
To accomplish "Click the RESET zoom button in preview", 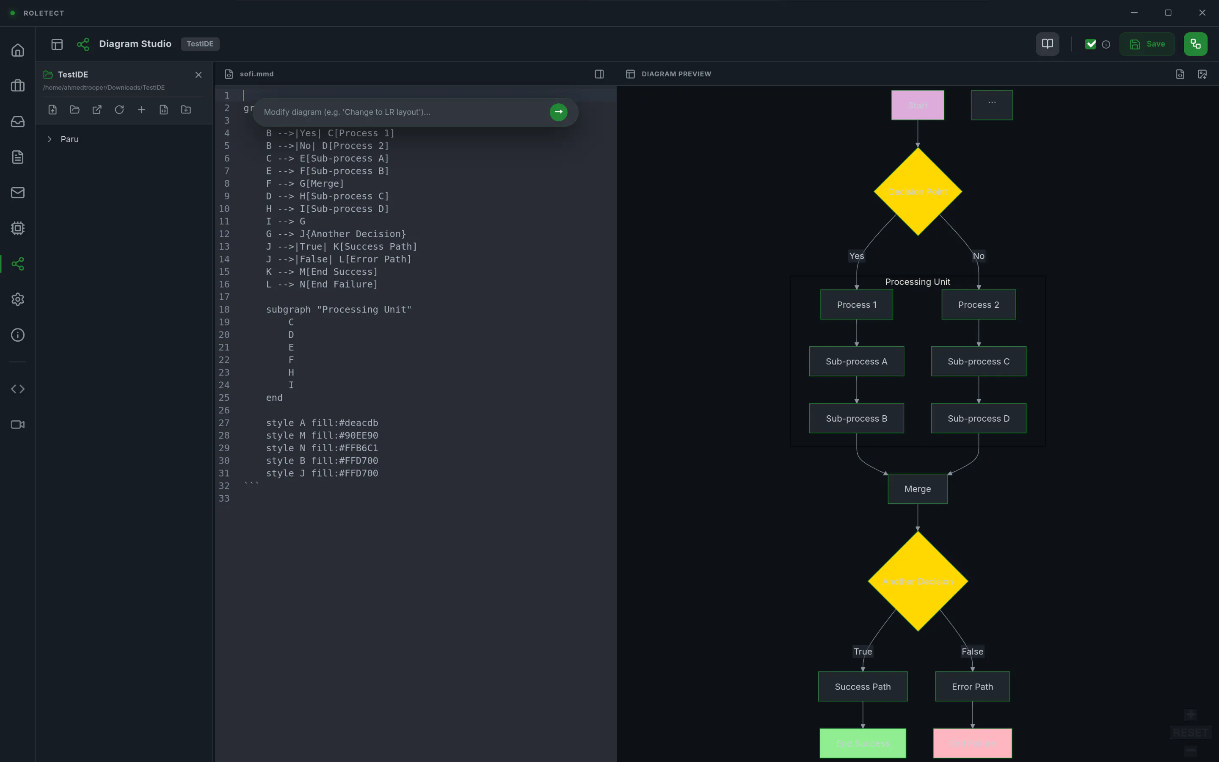I will pyautogui.click(x=1190, y=732).
